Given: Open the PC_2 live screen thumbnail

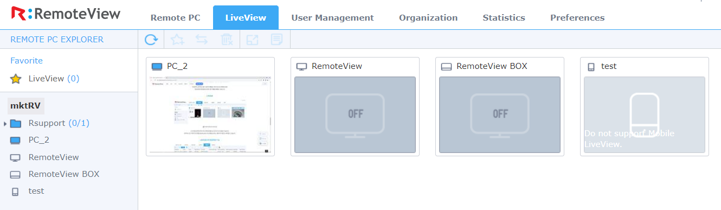Looking at the screenshot, I should click(210, 115).
